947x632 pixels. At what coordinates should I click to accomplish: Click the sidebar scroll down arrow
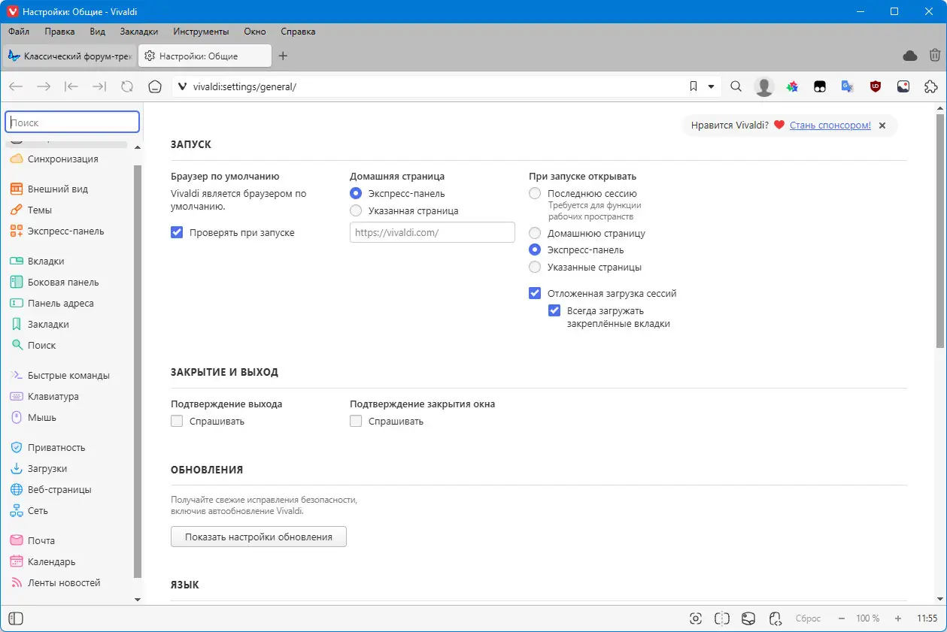pyautogui.click(x=138, y=599)
